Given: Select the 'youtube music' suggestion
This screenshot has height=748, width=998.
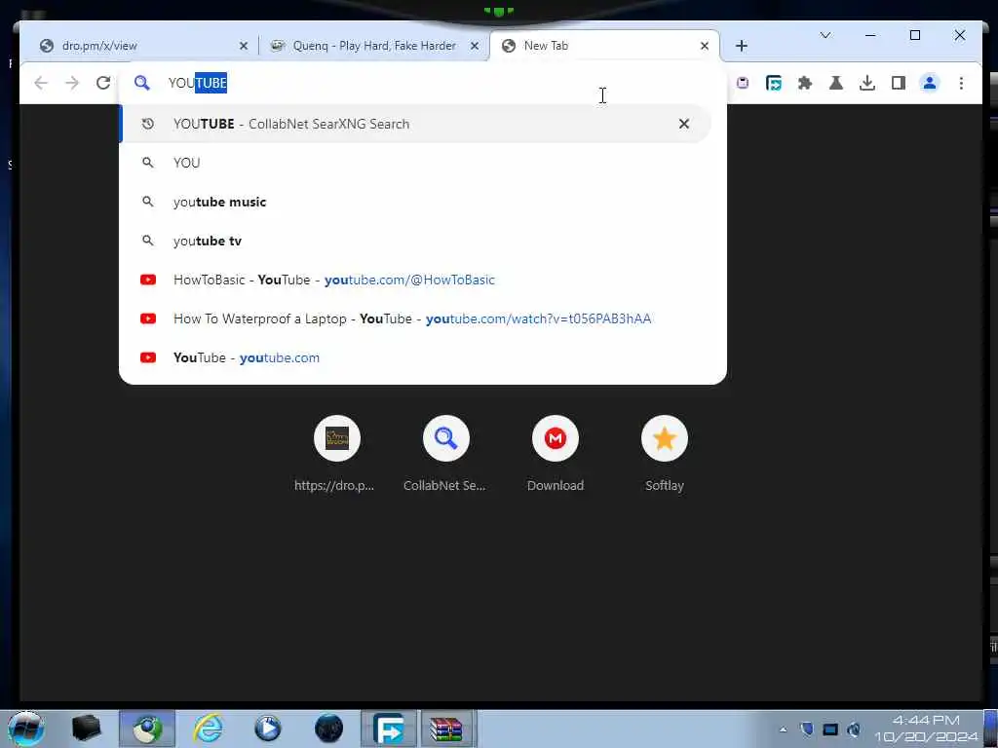Looking at the screenshot, I should (415, 202).
